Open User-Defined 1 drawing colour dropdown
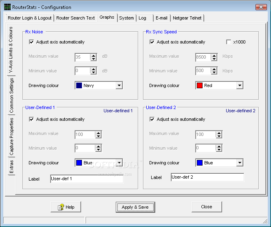This screenshot has width=271, height=227. (x=119, y=163)
